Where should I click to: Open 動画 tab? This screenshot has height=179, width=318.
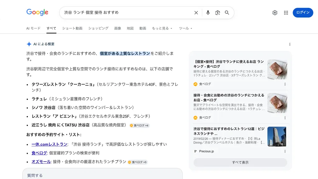(x=143, y=28)
